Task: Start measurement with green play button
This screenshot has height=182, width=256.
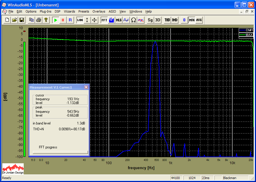Action: point(55,20)
